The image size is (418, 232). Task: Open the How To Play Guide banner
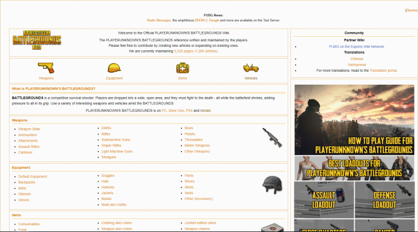[x=354, y=120]
